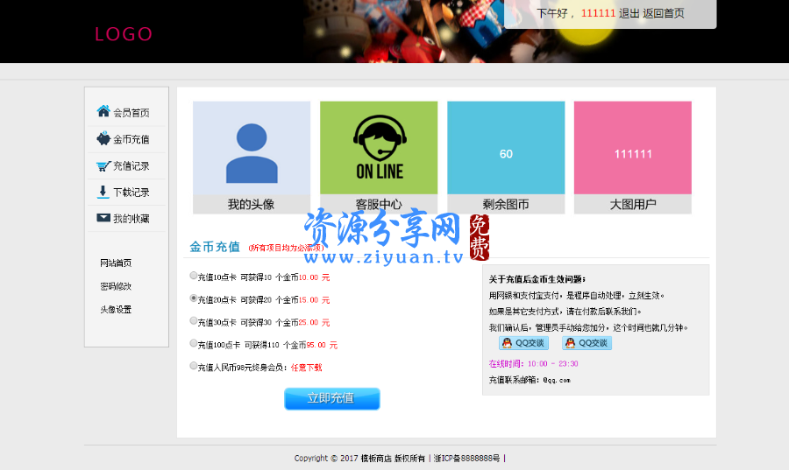Click the 浙ICP备8888888号 footer text
789x470 pixels.
click(467, 458)
